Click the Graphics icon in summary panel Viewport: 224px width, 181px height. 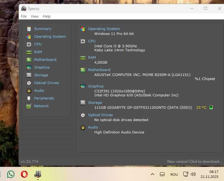pos(83,86)
